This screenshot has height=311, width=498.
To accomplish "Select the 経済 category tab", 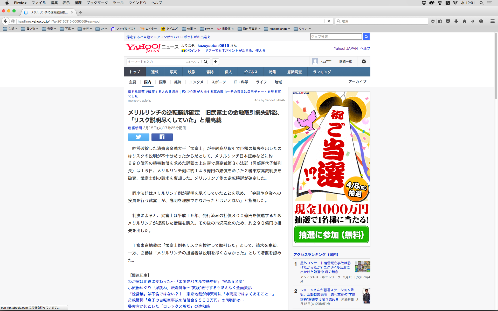I will pos(178,82).
